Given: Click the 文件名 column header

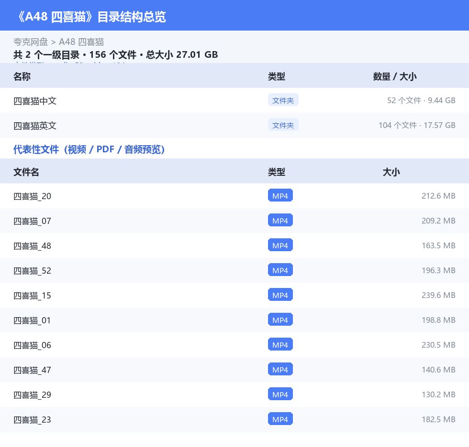Looking at the screenshot, I should click(x=26, y=172).
